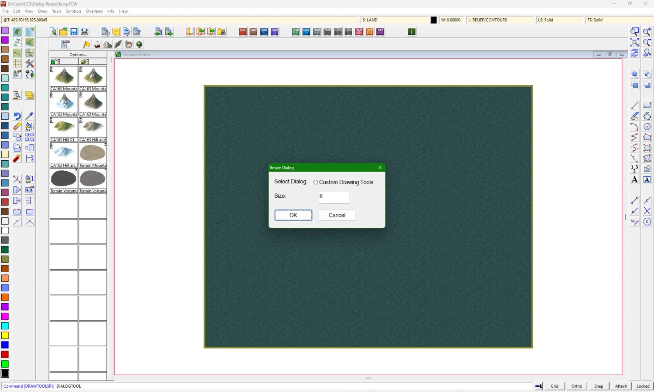Open the S: LAND sheet selector
The width and height of the screenshot is (654, 392).
click(x=395, y=20)
